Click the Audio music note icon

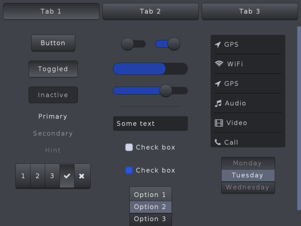pyautogui.click(x=218, y=103)
